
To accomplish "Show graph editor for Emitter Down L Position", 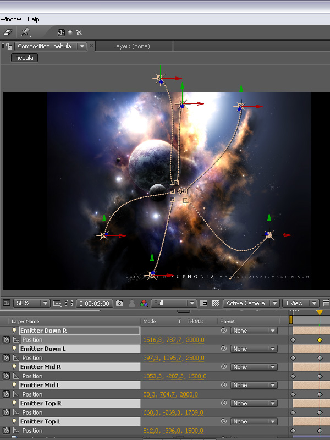I will tap(16, 358).
